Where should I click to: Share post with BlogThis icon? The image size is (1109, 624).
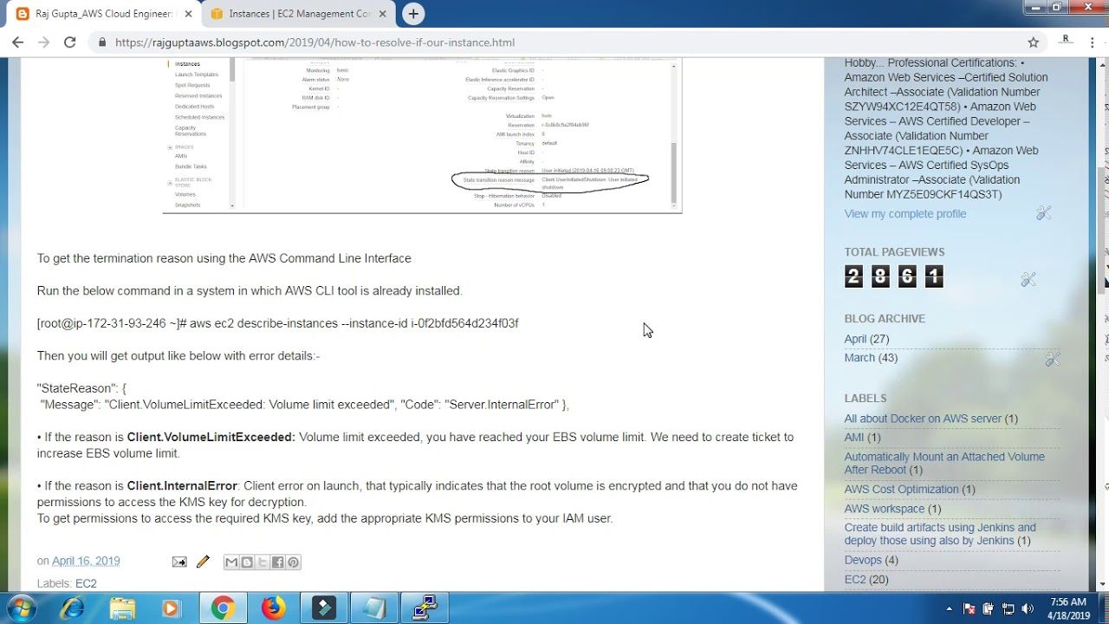(247, 562)
